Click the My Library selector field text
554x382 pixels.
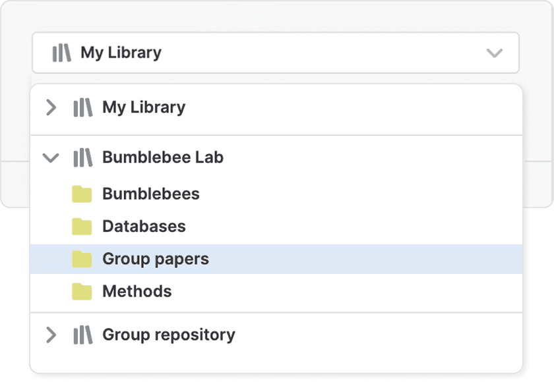coord(121,53)
